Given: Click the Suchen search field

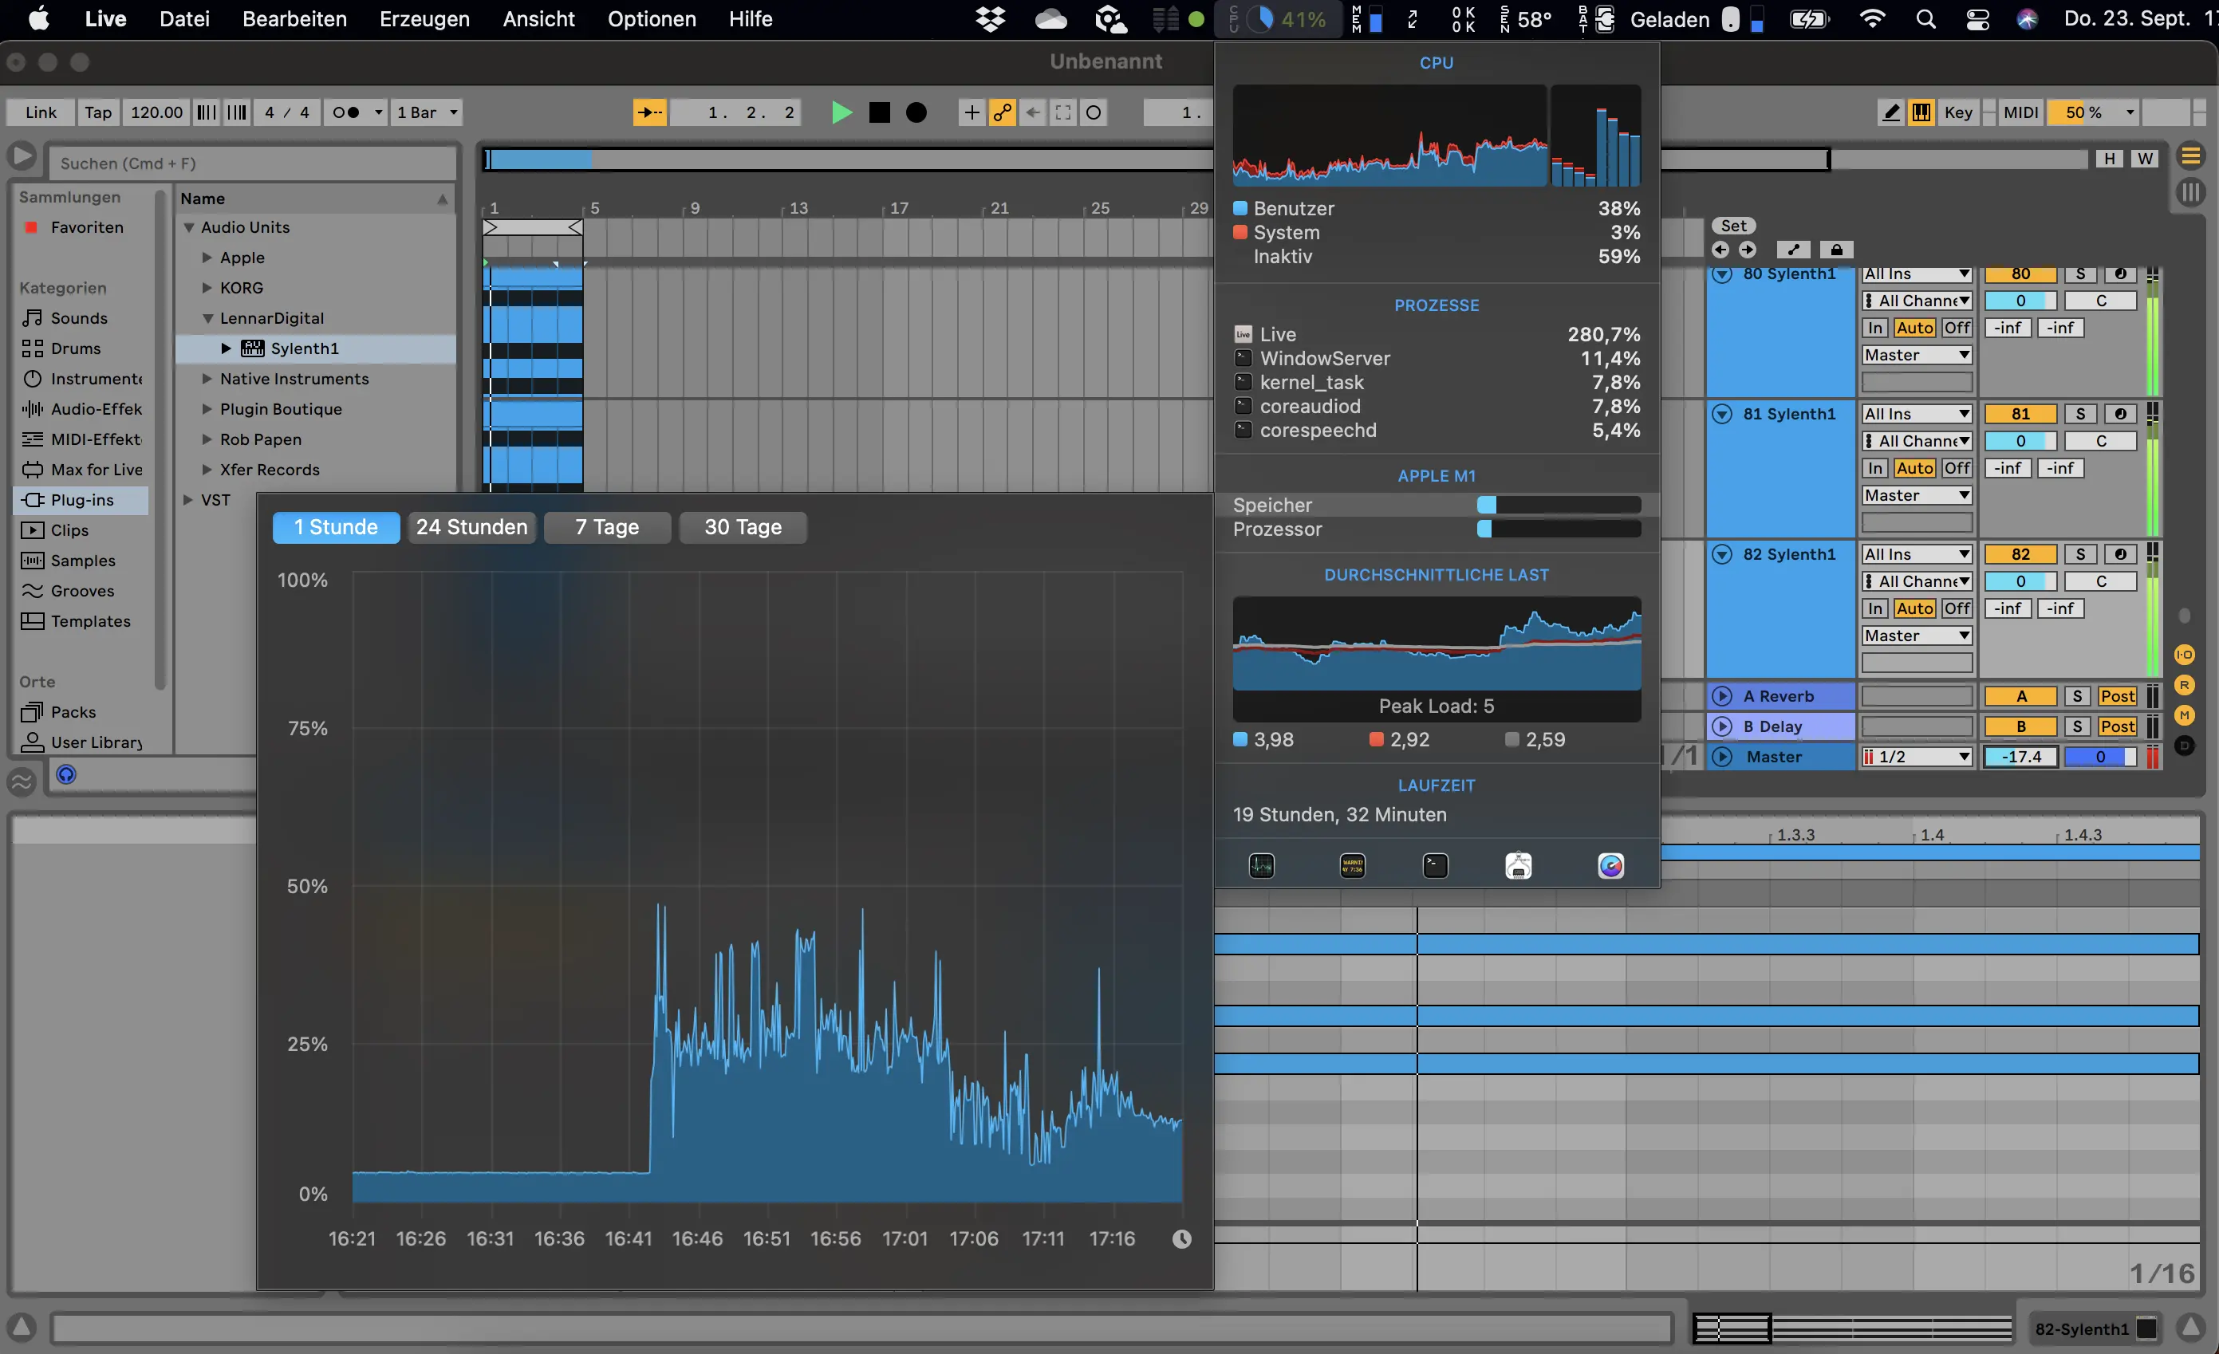Looking at the screenshot, I should tap(252, 163).
